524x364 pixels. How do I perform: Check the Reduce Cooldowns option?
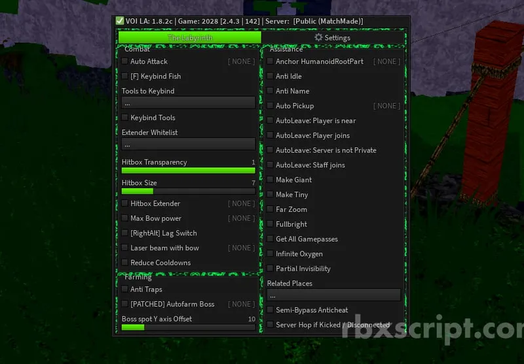pos(124,262)
